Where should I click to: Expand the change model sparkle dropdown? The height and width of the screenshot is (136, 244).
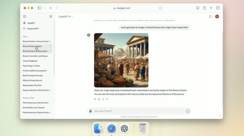point(108,99)
